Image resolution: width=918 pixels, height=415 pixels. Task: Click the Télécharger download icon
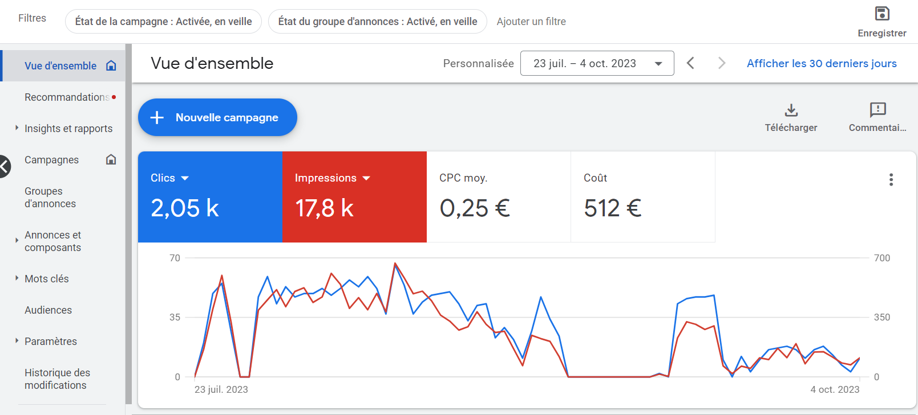[x=791, y=109]
